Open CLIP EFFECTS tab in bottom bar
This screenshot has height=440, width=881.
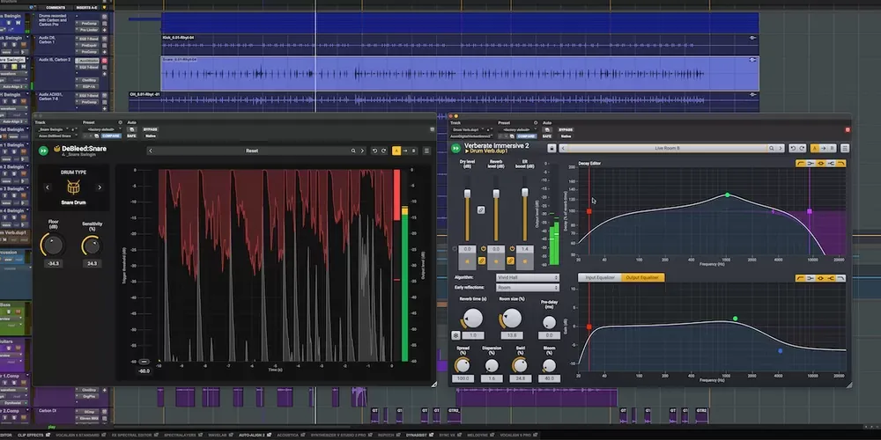(x=30, y=435)
